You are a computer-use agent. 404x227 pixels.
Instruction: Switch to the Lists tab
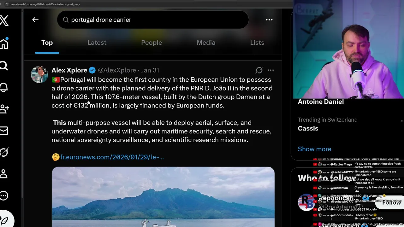(x=257, y=43)
